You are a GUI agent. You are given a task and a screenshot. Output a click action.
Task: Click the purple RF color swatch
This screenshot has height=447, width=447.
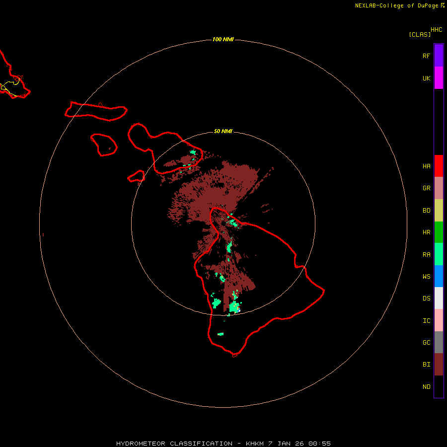439,56
